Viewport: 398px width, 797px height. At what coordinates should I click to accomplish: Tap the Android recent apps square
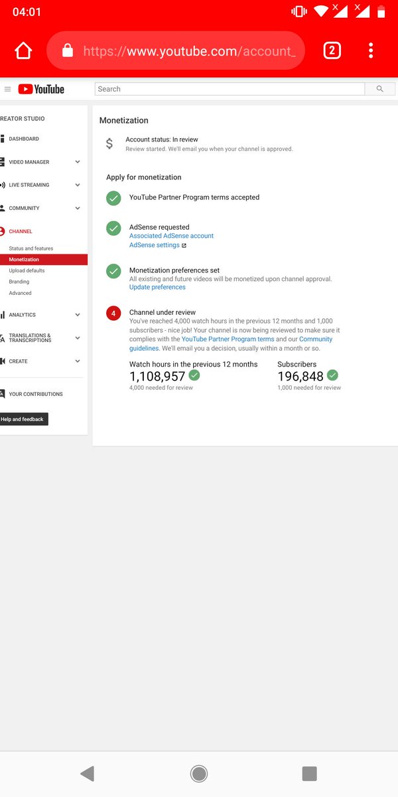[309, 773]
